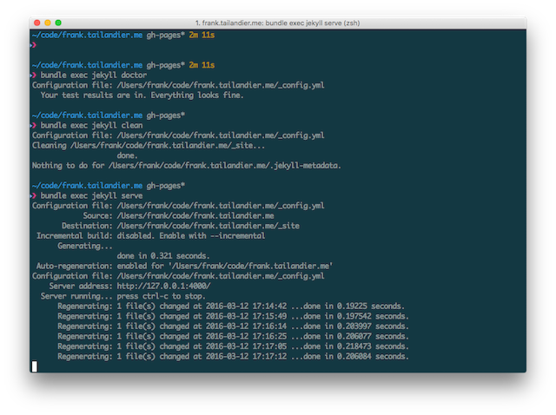556x415 pixels.
Task: Click the regenerating entry at 17:14:42
Action: [231, 306]
